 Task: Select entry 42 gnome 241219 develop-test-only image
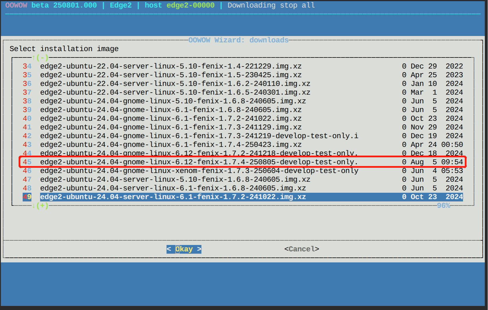click(199, 136)
